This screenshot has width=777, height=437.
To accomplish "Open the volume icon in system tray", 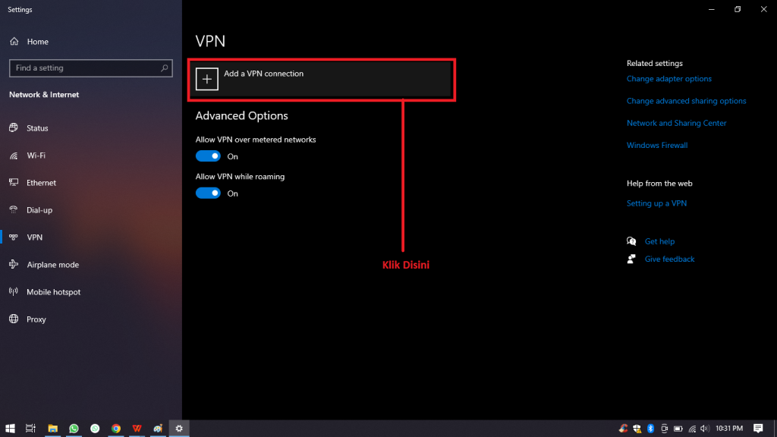I will pos(704,429).
